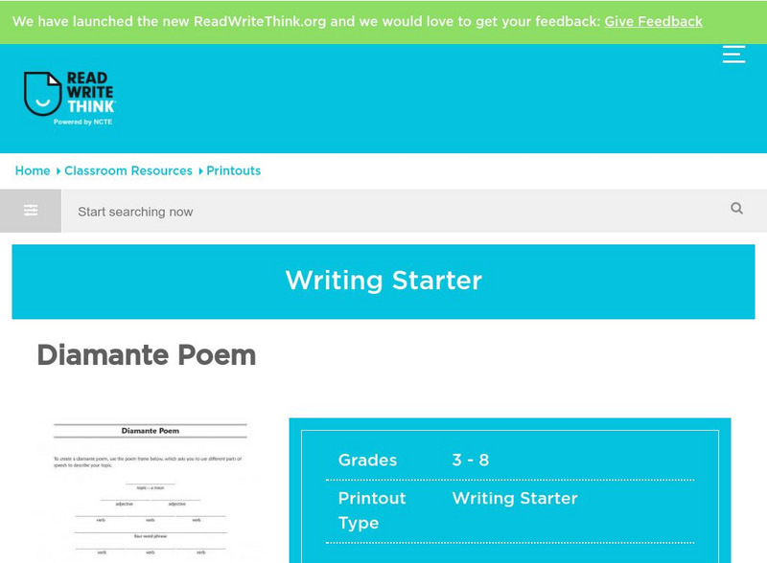Go to the Home breadcrumb
Screen dimensions: 767x563
pos(33,170)
